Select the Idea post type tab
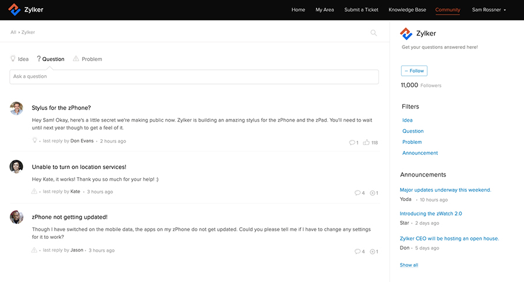524x282 pixels. 19,59
